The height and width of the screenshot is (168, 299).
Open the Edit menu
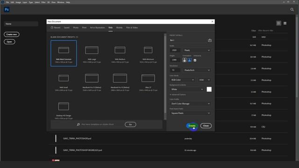[x=12, y=2]
